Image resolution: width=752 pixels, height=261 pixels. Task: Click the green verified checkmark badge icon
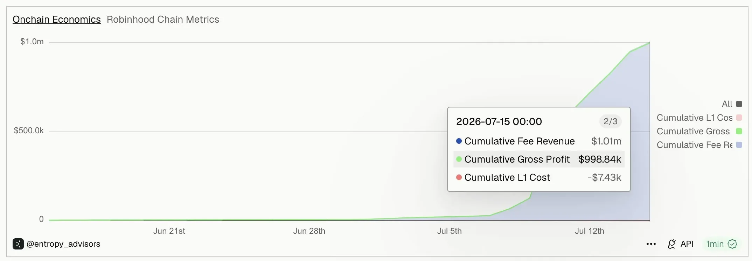click(x=732, y=244)
